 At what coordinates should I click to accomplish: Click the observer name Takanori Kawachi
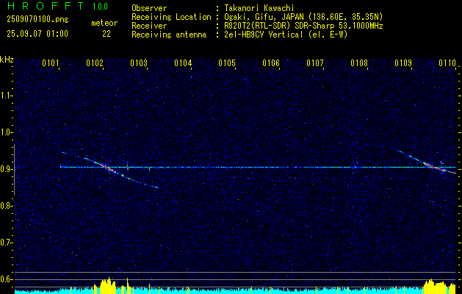259,8
